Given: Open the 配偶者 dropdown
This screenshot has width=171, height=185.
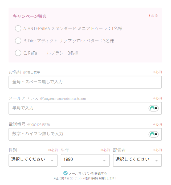Looking at the screenshot, I should point(137,160).
